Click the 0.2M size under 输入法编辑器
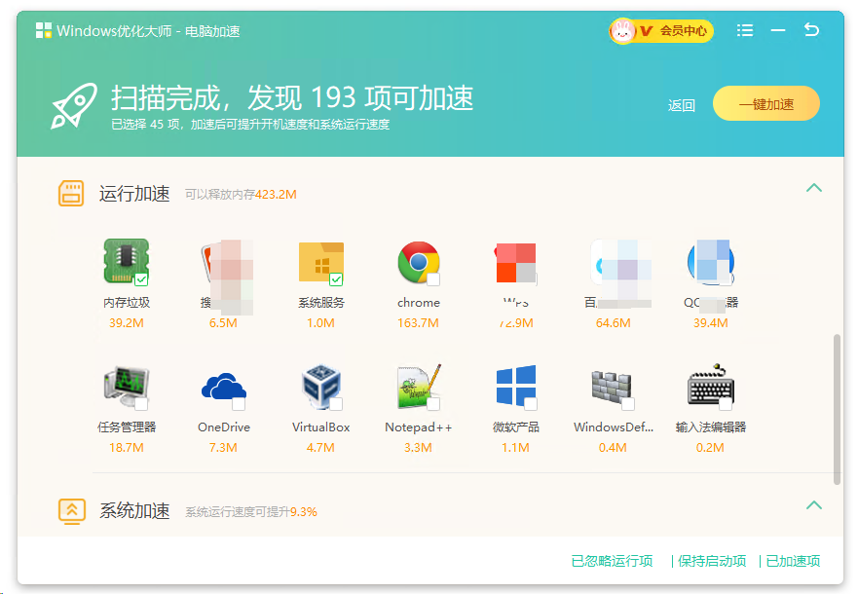This screenshot has height=594, width=858. pyautogui.click(x=710, y=447)
